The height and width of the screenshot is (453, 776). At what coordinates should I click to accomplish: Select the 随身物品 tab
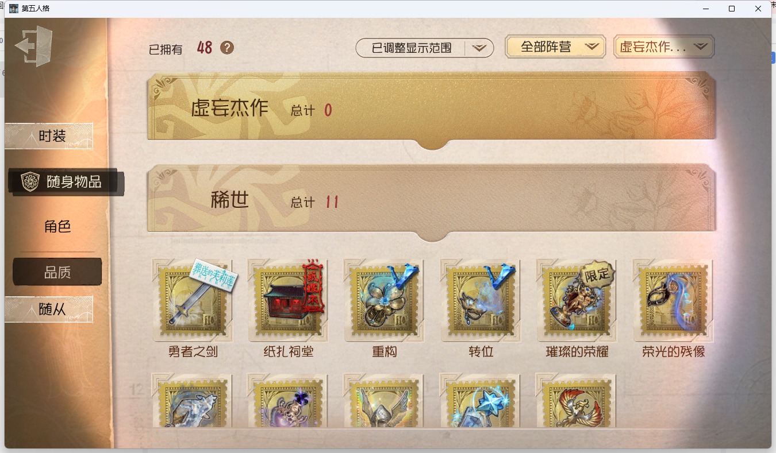pos(66,182)
